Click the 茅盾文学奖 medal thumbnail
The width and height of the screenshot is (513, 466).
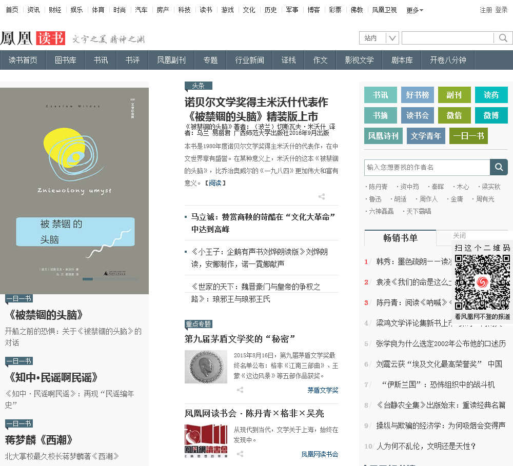coord(206,367)
